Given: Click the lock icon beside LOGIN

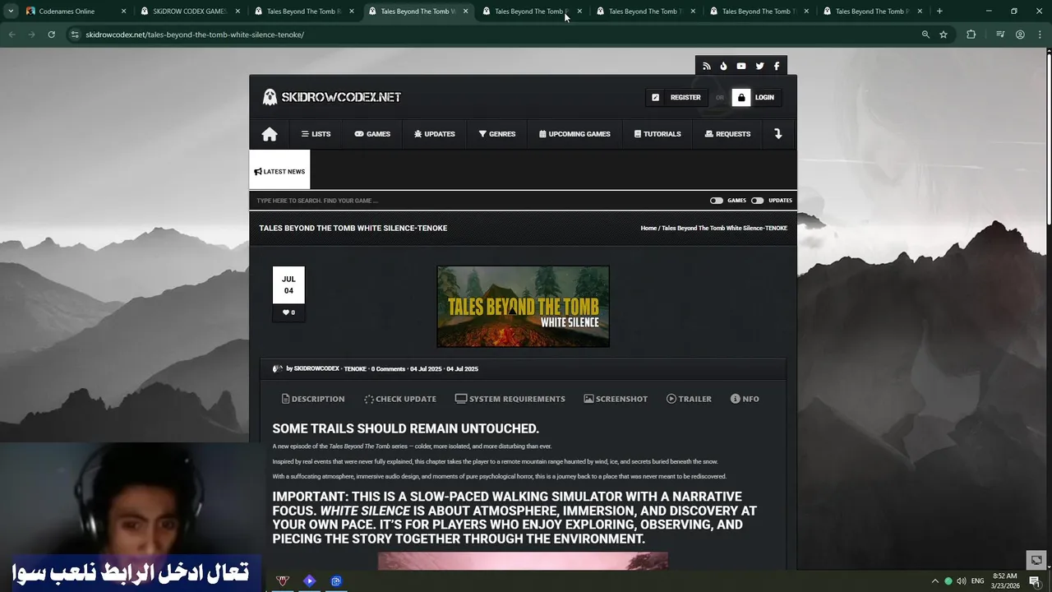Looking at the screenshot, I should 741,97.
